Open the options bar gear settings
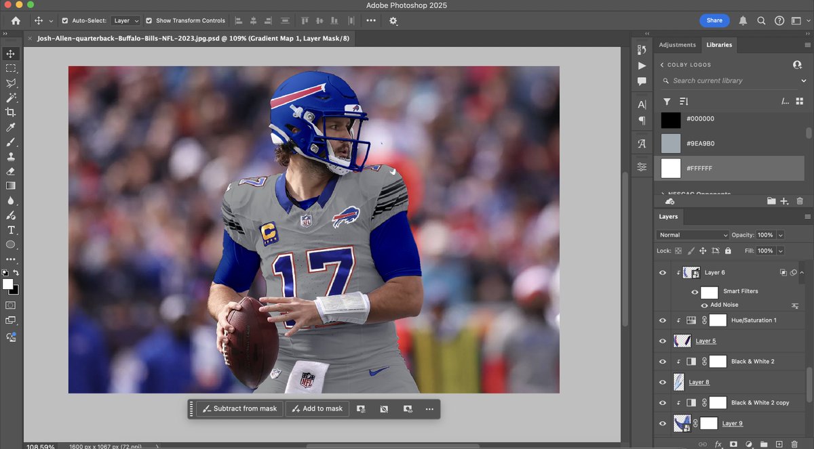 [393, 21]
